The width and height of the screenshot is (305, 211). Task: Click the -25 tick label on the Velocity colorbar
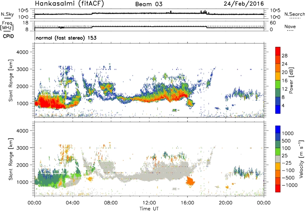[287, 163]
